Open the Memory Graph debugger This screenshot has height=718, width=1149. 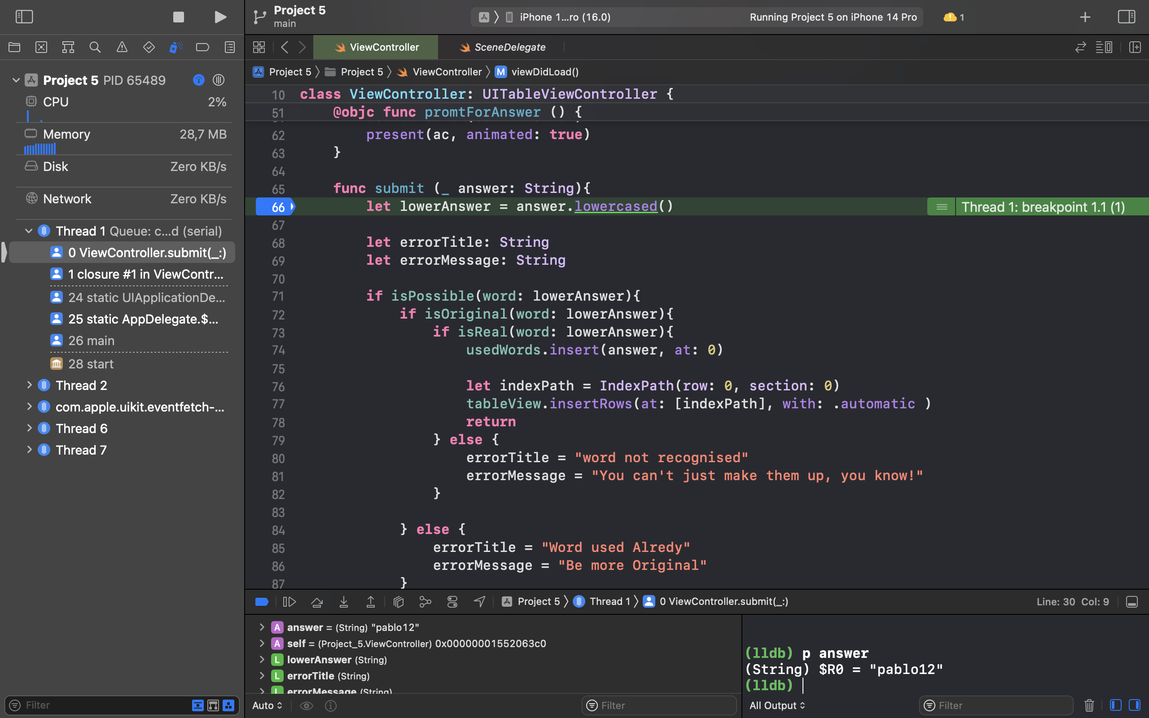pyautogui.click(x=425, y=601)
